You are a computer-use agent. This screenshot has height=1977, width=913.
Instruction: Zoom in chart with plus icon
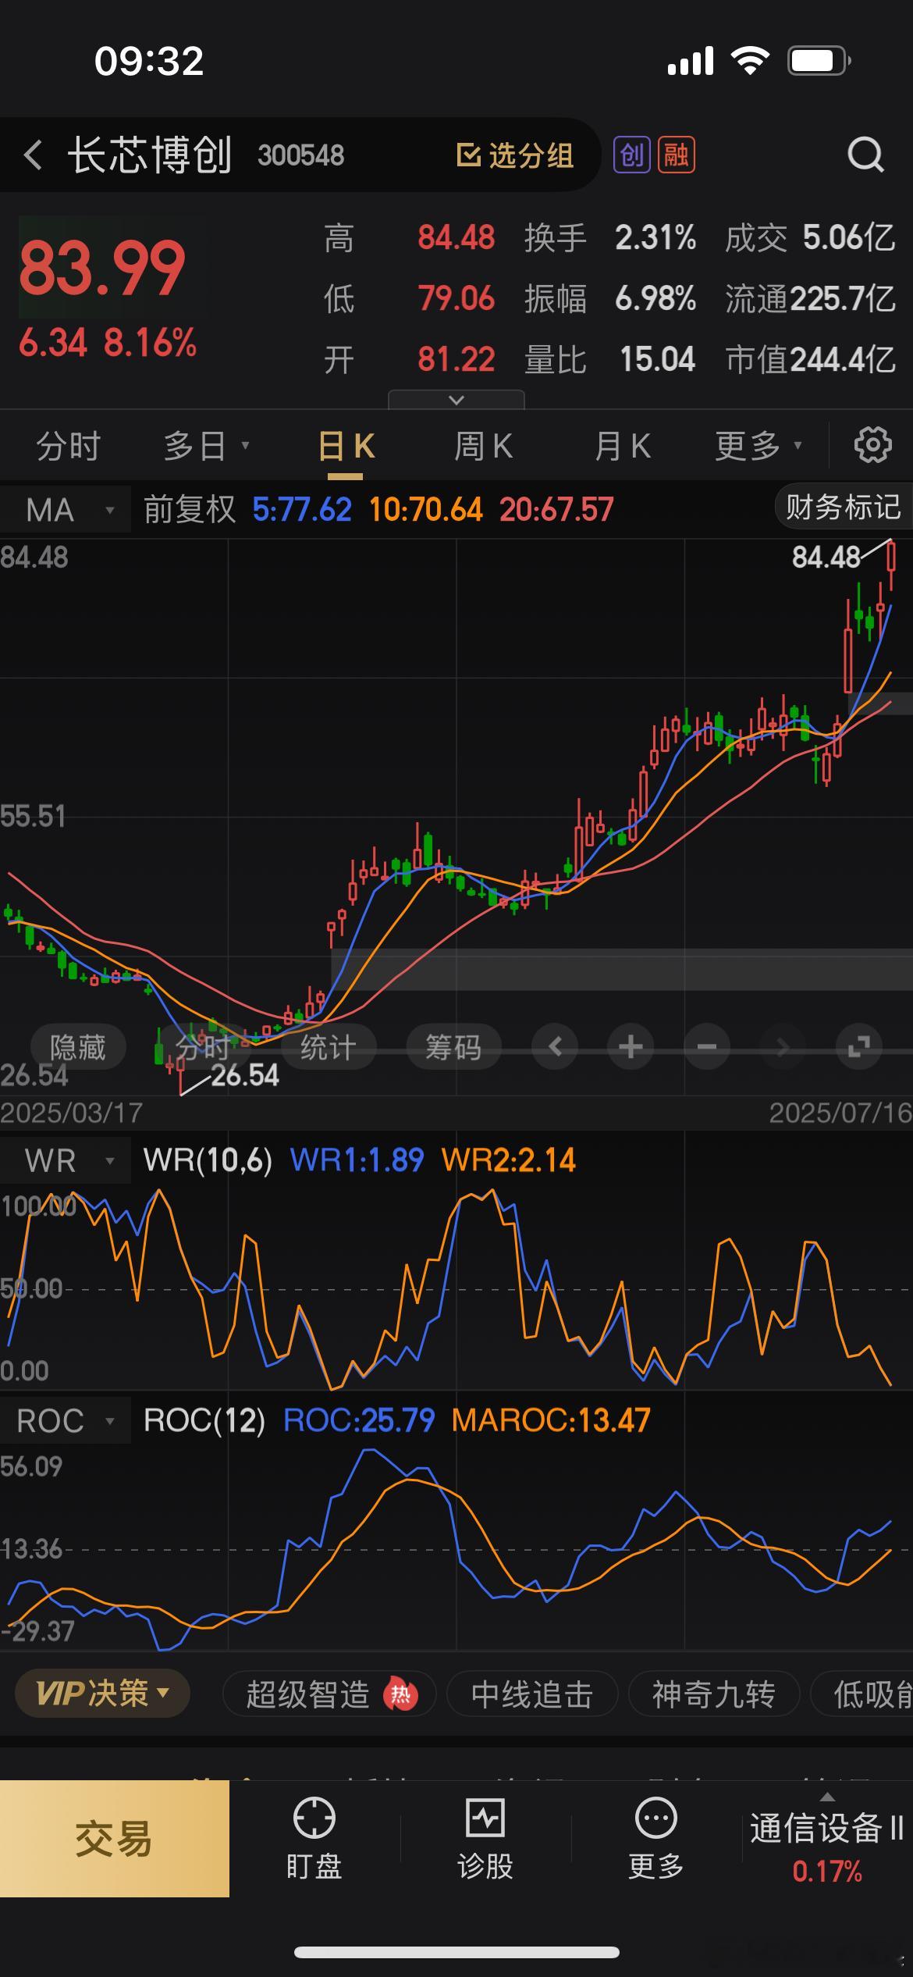pyautogui.click(x=631, y=1046)
